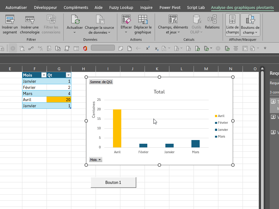
Task: Click the subscript x₂ icon
Action: [x=156, y=49]
